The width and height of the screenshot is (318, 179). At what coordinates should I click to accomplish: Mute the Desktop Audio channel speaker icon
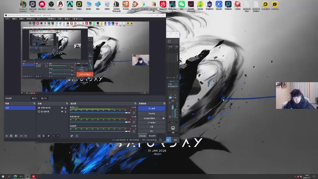[129, 131]
